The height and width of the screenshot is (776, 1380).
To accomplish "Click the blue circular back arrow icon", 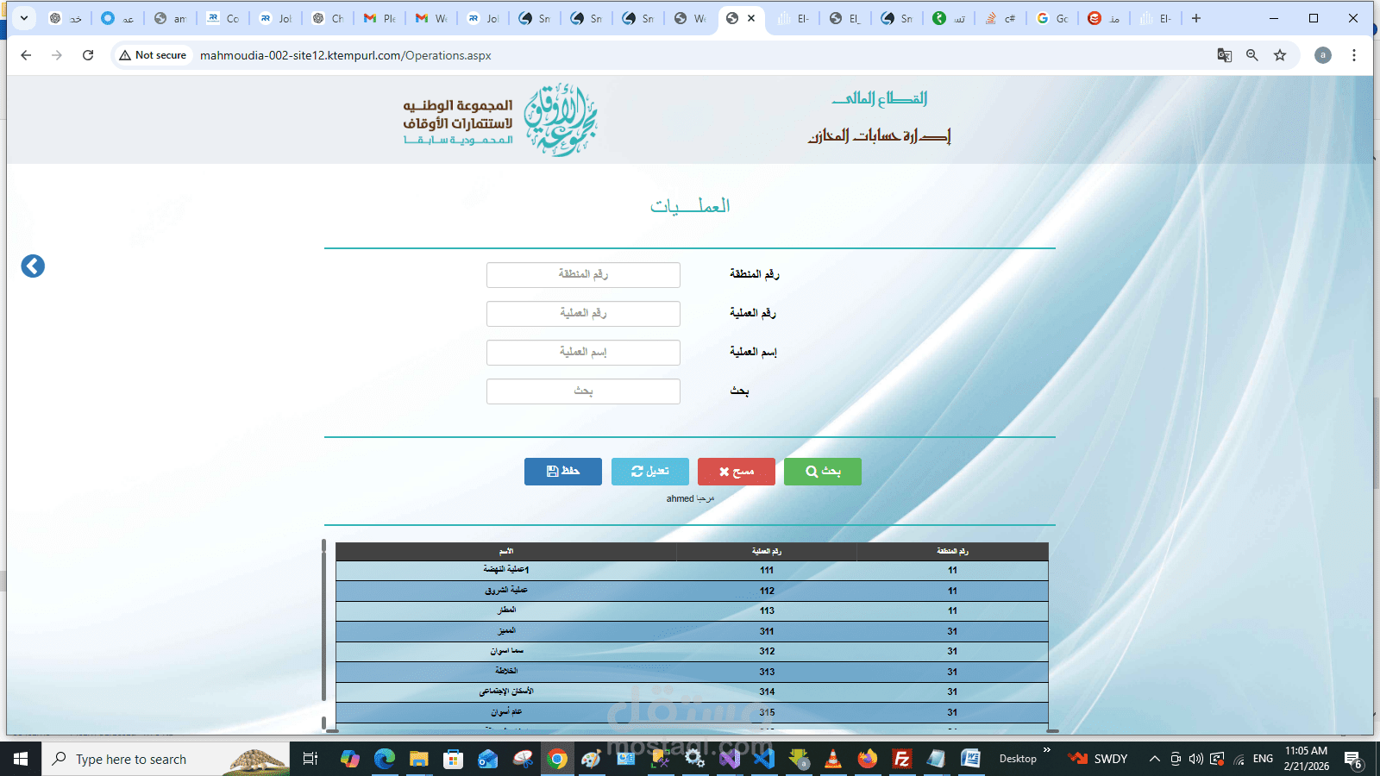I will pyautogui.click(x=33, y=266).
